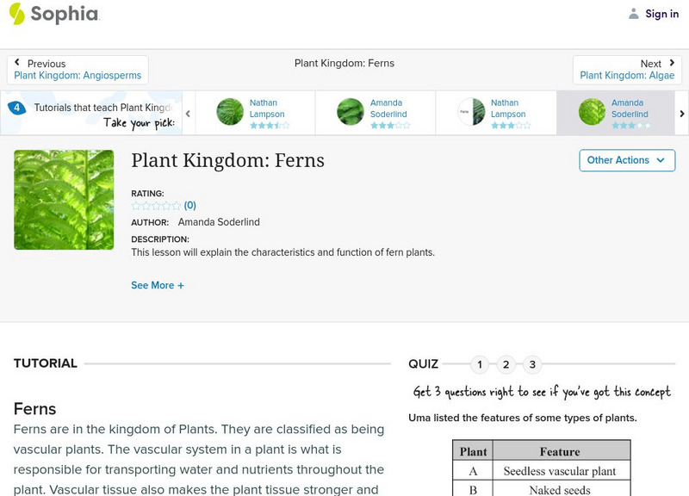Open Nathan Lampson's first fern tutorial thumbnail
The height and width of the screenshot is (496, 689).
coord(258,110)
